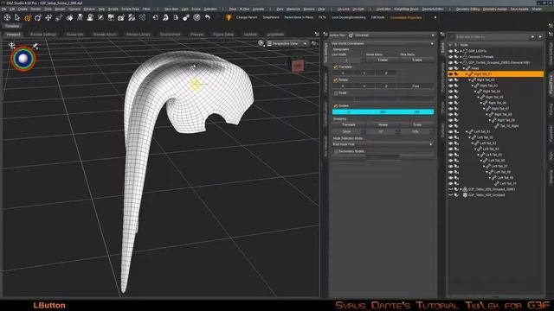Open the Timeline pane tab
554x311 pixels.
[12, 26]
